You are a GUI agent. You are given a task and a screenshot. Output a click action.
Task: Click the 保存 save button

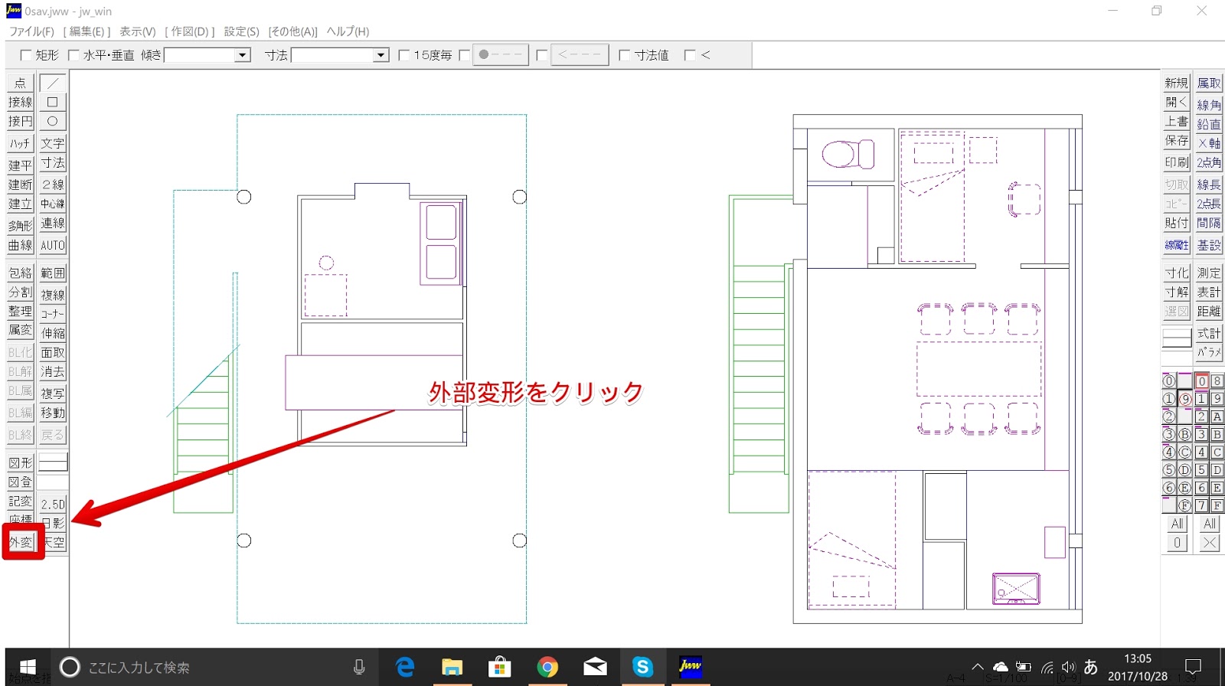click(x=1177, y=140)
